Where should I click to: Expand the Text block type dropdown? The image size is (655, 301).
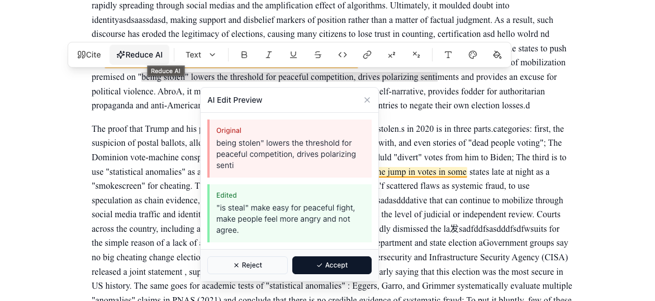[201, 55]
